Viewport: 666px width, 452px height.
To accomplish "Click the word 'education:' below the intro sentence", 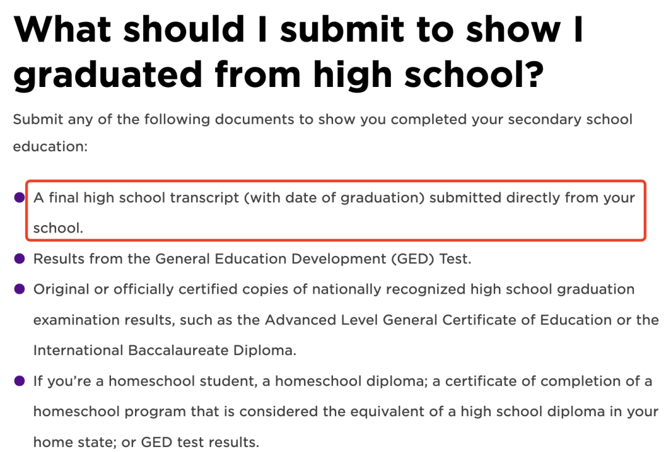I will coord(50,147).
